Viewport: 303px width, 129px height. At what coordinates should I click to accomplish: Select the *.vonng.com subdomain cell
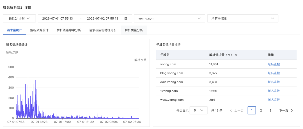pos(169,91)
